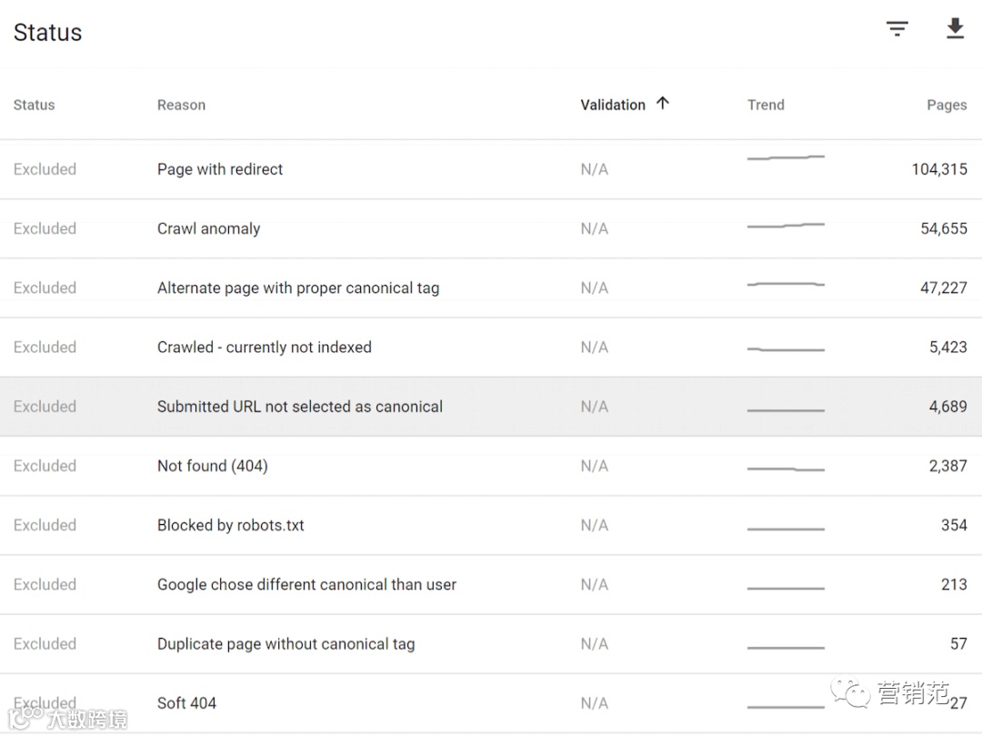Select Alternate page with proper canonical tag
Viewport: 982px width, 737px height.
(x=298, y=288)
